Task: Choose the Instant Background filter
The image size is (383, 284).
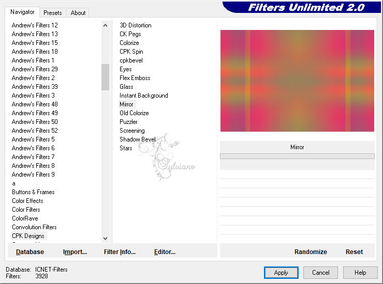Action: pos(144,96)
